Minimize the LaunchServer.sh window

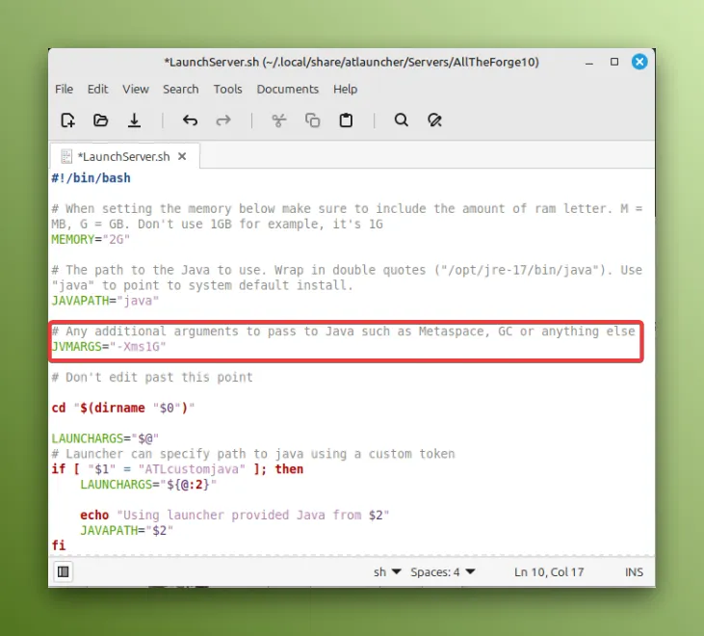(x=589, y=62)
